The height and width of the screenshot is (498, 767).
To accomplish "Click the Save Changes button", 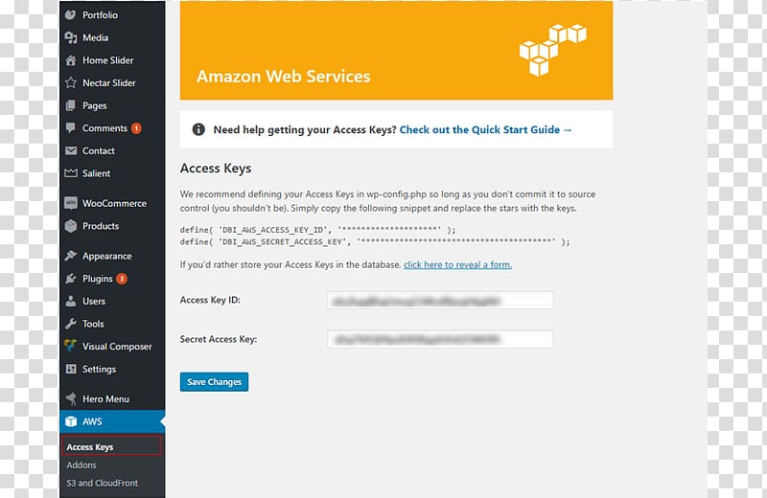I will (x=214, y=382).
